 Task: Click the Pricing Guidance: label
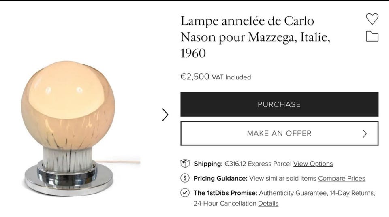(x=220, y=179)
